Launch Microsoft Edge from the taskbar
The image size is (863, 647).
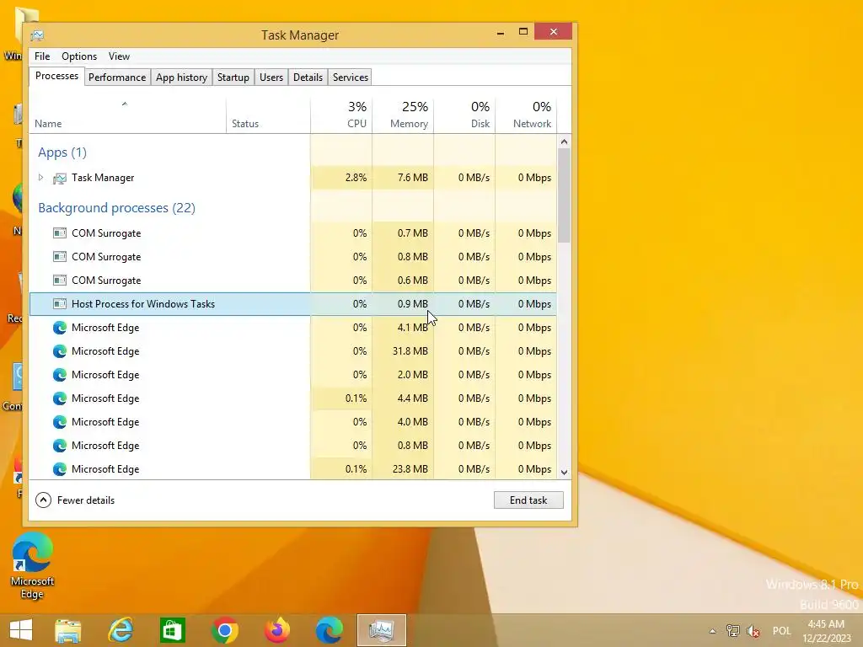(x=330, y=630)
